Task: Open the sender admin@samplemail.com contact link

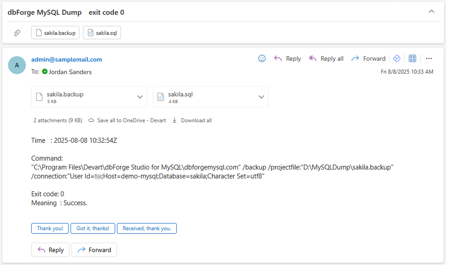Action: coord(66,59)
